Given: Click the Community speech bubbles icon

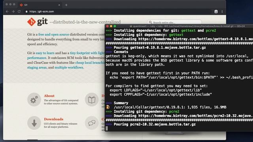Looking at the screenshot, I should (x=92, y=123).
